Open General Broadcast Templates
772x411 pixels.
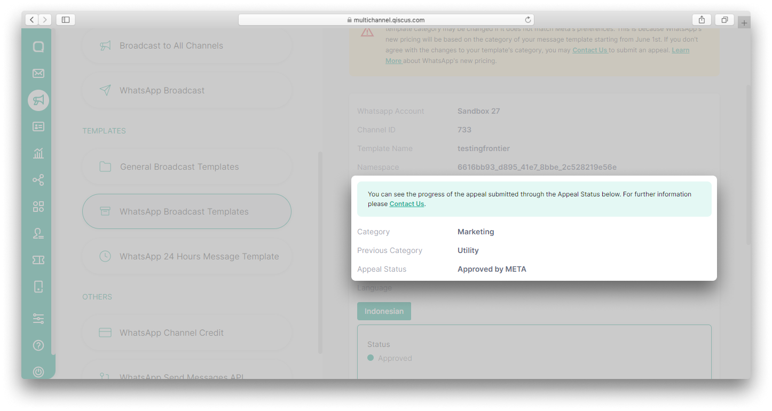pyautogui.click(x=187, y=167)
